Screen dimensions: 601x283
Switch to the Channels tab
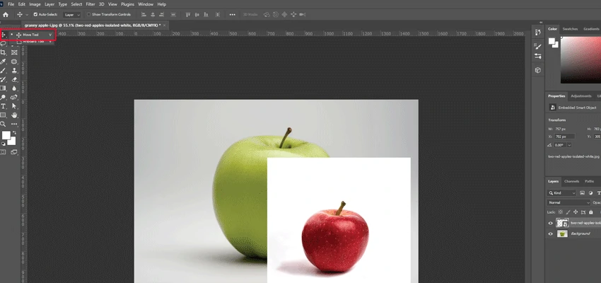coord(571,181)
